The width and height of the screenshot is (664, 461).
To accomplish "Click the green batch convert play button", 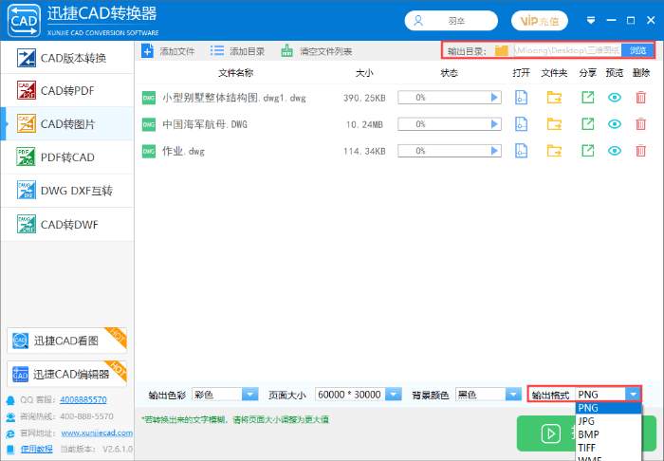I will [551, 433].
